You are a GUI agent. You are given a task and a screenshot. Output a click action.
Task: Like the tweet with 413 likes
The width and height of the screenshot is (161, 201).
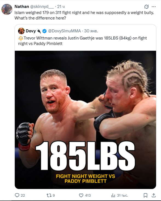85,195
